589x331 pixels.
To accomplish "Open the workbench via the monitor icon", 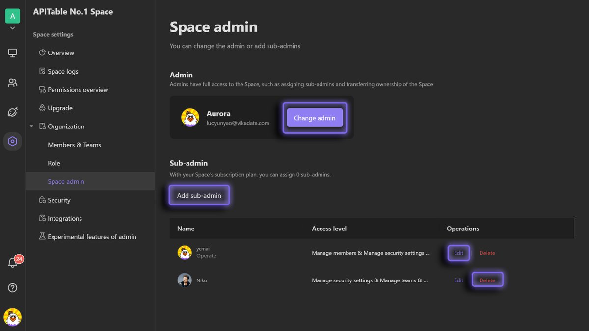I will [12, 52].
